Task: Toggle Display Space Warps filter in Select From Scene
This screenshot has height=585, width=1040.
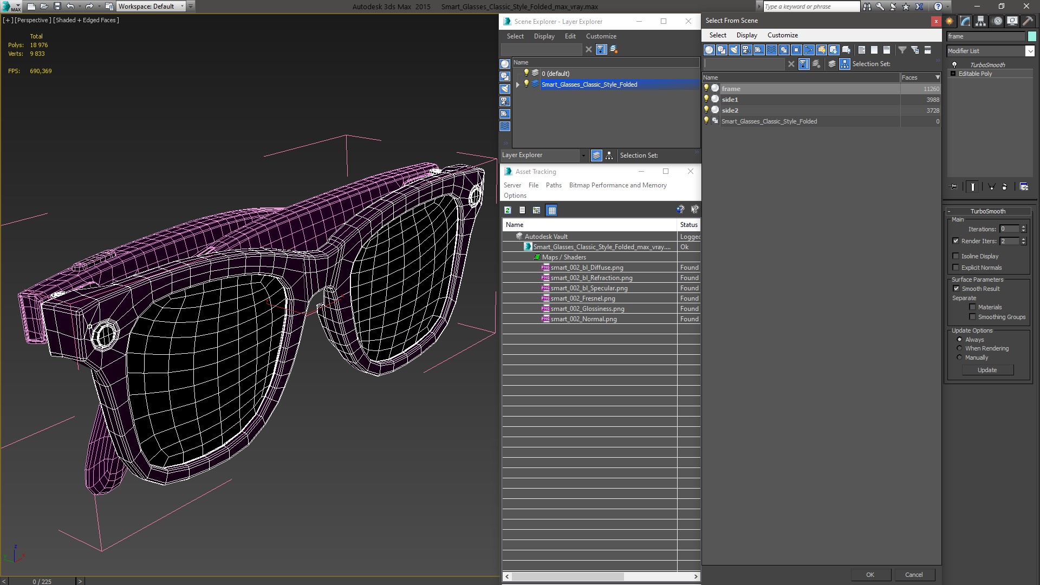Action: pos(771,50)
